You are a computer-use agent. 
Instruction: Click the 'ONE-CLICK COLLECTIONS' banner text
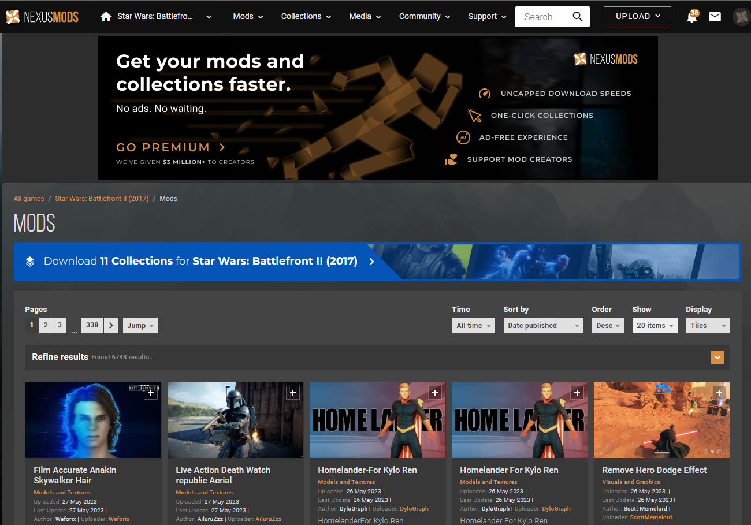(542, 116)
